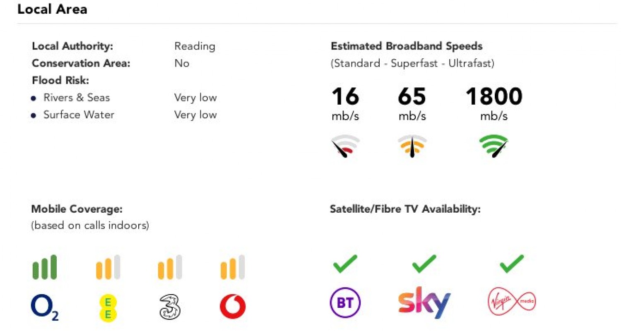621x331 pixels.
Task: Click the Sky provider logo
Action: (424, 303)
